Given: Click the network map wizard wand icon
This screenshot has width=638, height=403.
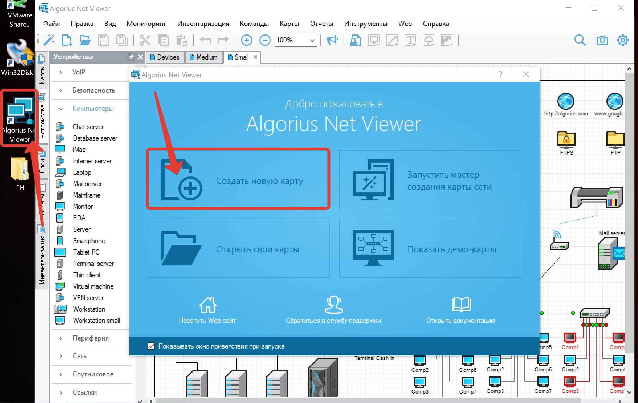Looking at the screenshot, I should [49, 40].
